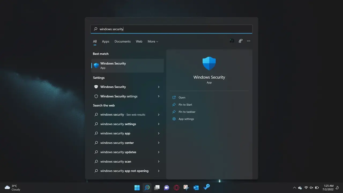343x193 pixels.
Task: Click the Search icon on the taskbar
Action: point(147,188)
